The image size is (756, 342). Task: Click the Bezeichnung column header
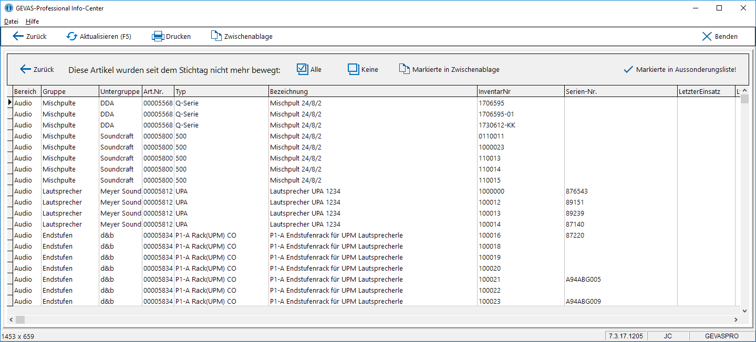[373, 91]
